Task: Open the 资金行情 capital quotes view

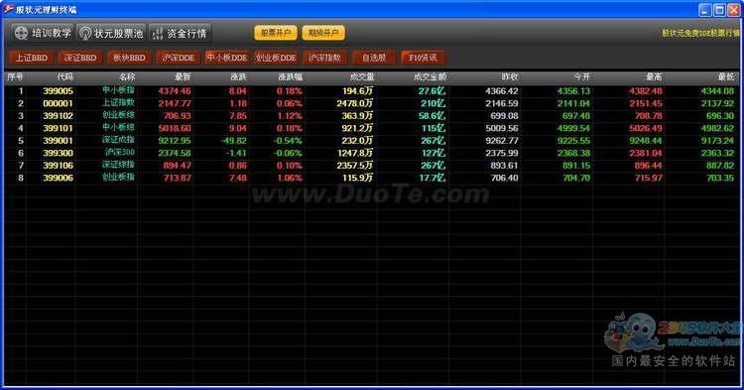Action: pyautogui.click(x=180, y=33)
